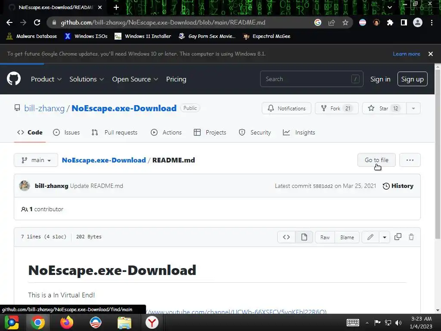
Task: Open Chrome's three-dot menu
Action: (432, 22)
